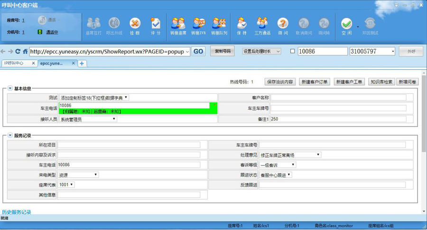This screenshot has height=230, width=427.
Task: Collapse the 服务记录 section
Action: point(10,136)
